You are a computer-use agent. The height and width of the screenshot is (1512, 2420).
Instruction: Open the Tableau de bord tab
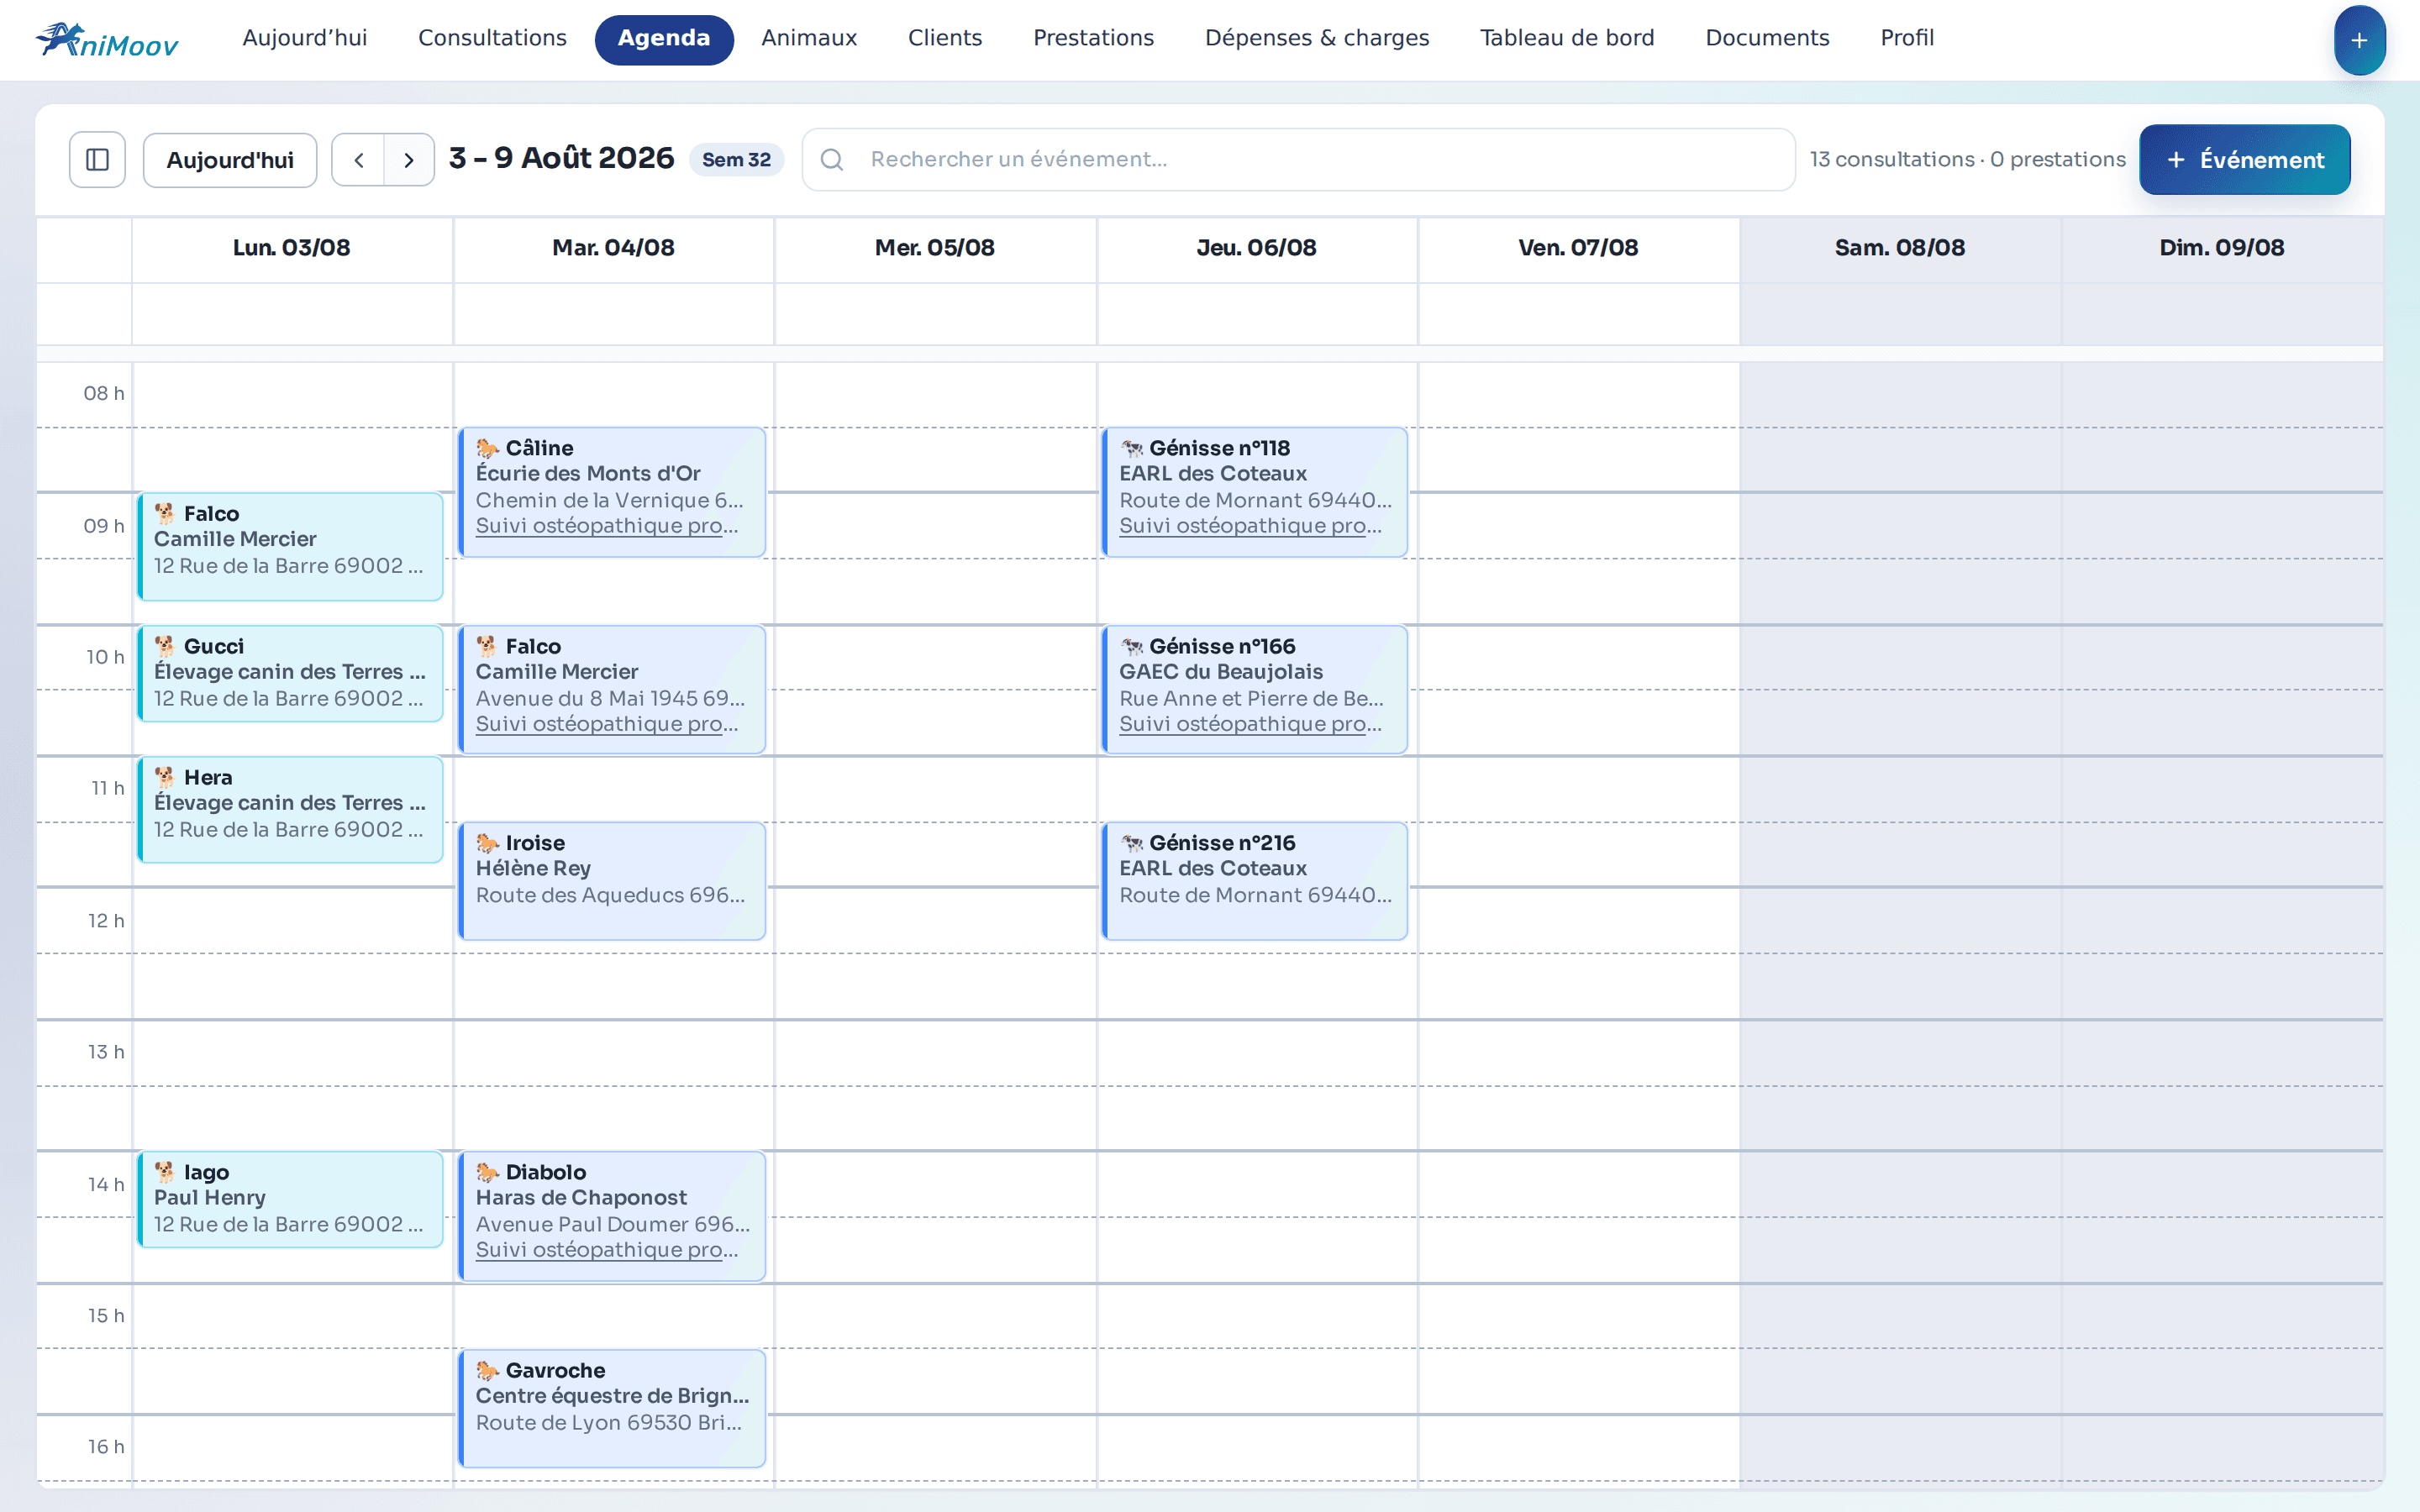(1567, 38)
